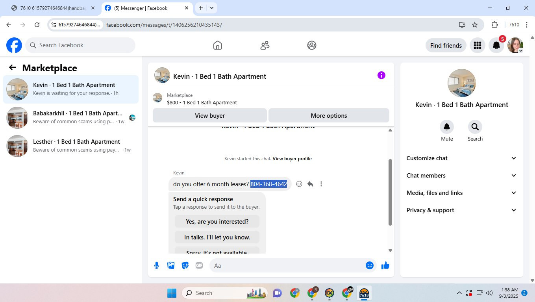Open Lesther apartment conversation
Image resolution: width=535 pixels, height=302 pixels.
[71, 146]
